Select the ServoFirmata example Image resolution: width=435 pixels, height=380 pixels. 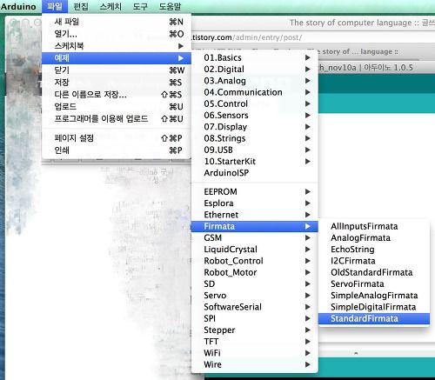[374, 284]
